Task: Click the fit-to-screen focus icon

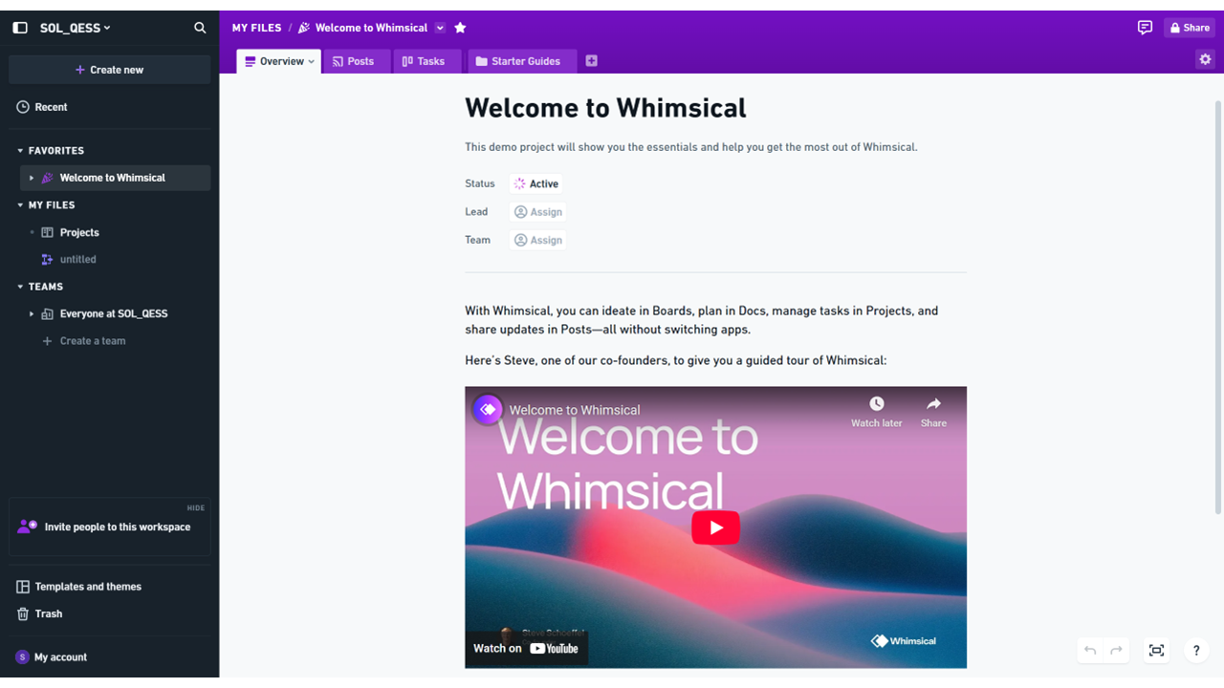Action: tap(1156, 651)
